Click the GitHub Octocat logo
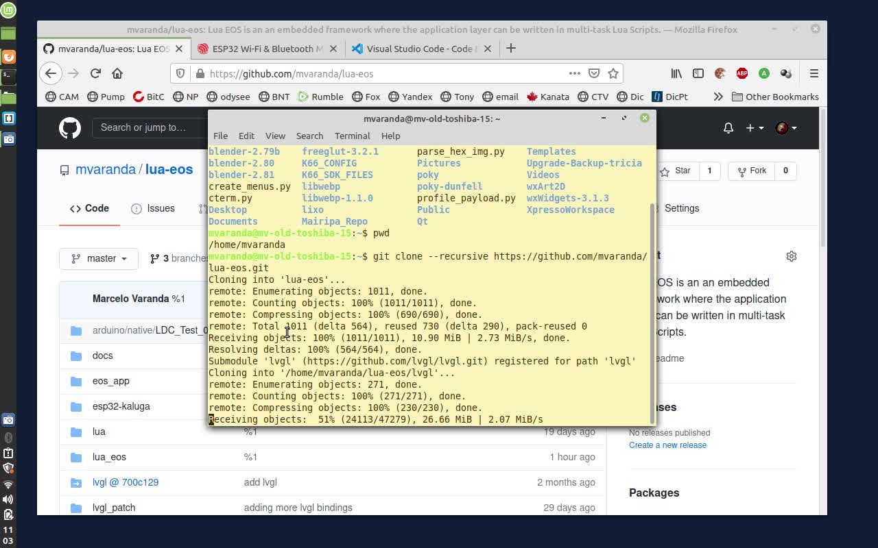Screen dimensions: 878x548 click(70, 127)
